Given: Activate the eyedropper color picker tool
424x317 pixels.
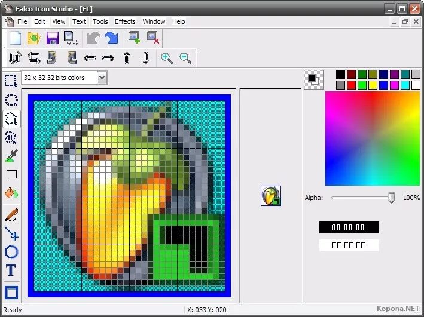Looking at the screenshot, I should (11, 156).
